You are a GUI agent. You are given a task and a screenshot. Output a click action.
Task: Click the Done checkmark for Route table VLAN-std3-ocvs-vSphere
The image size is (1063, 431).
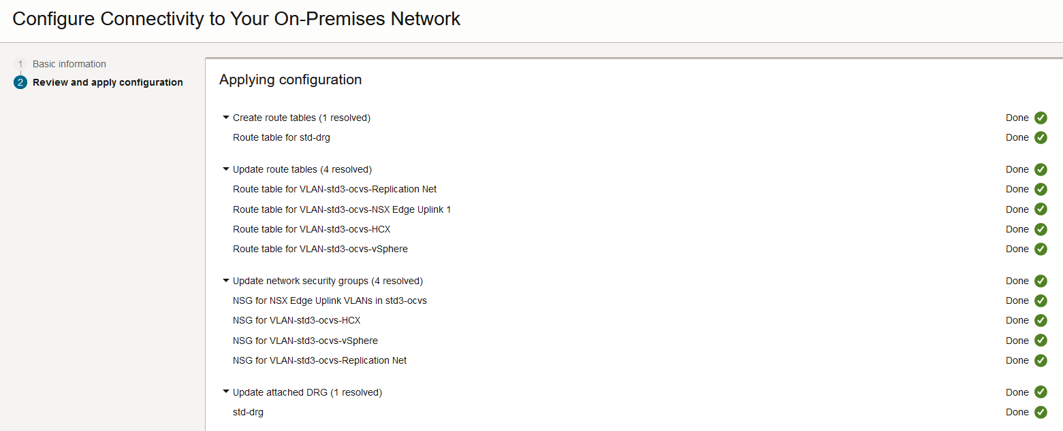[x=1041, y=249]
